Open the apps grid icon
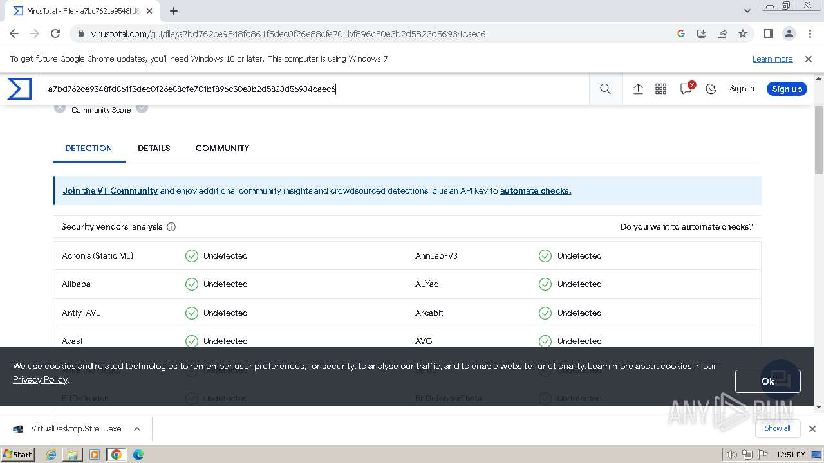The height and width of the screenshot is (463, 824). [x=660, y=89]
